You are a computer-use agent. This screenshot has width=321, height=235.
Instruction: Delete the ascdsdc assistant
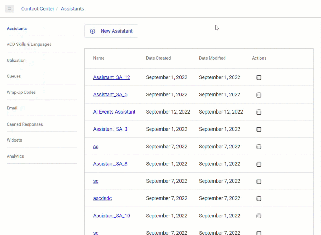point(259,198)
